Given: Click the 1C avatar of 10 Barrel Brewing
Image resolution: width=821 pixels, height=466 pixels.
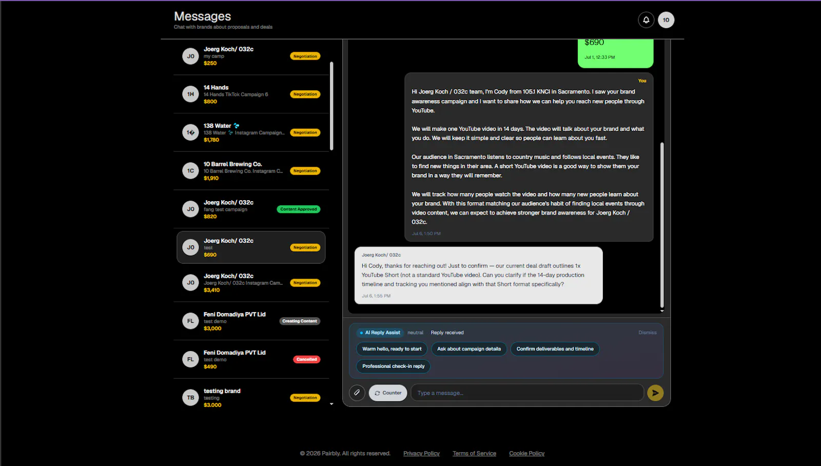Looking at the screenshot, I should click(190, 171).
